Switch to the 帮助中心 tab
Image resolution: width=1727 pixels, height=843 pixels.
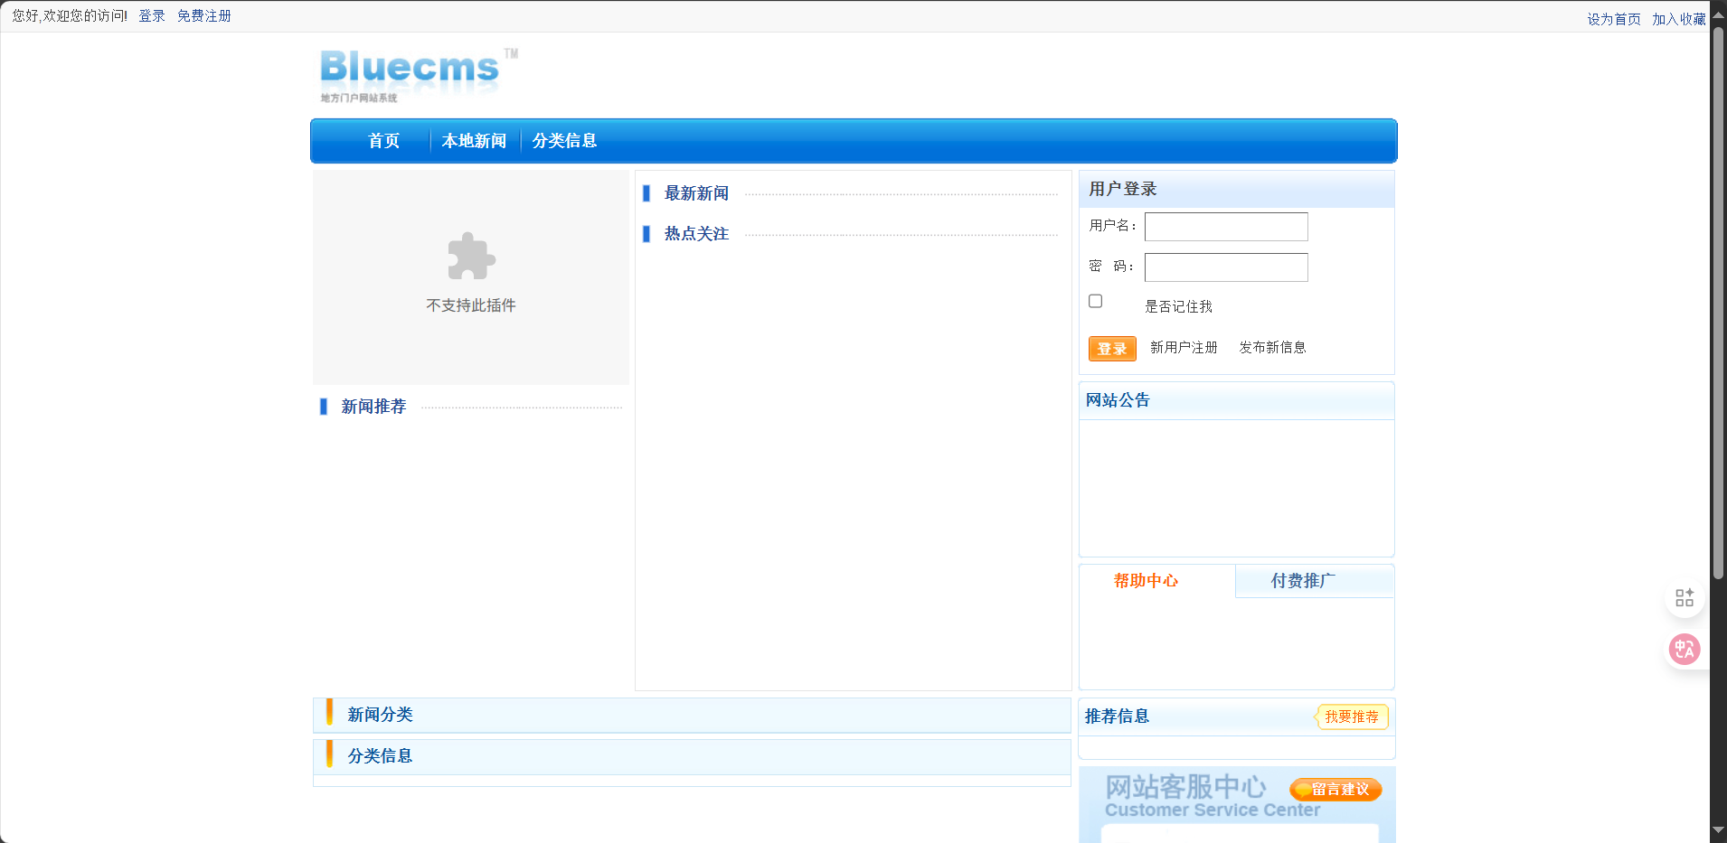(1146, 581)
